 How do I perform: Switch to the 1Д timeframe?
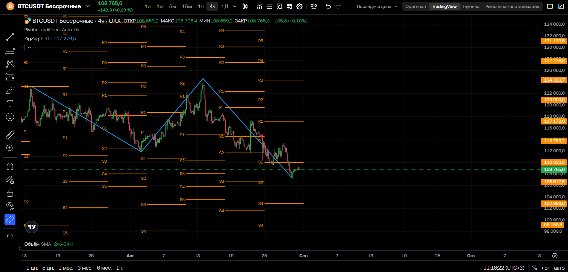225,7
